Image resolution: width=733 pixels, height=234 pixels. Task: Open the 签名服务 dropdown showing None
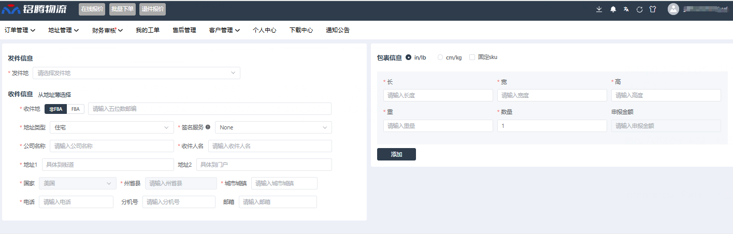pos(274,127)
